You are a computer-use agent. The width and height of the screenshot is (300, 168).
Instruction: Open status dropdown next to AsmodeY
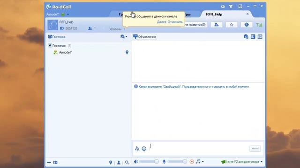pos(68,14)
